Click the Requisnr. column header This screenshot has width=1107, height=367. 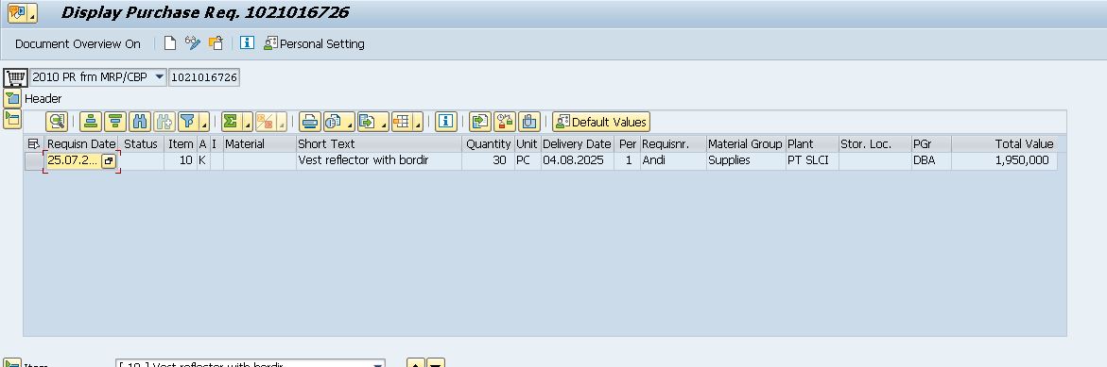coord(673,143)
